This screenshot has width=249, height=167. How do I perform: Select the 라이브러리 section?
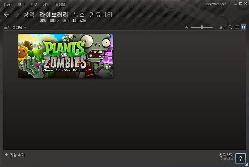54,15
